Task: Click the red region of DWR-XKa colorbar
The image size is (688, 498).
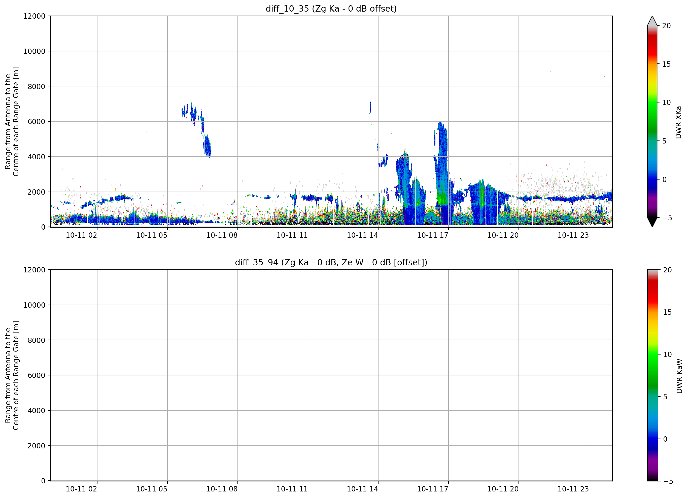Action: [x=652, y=46]
